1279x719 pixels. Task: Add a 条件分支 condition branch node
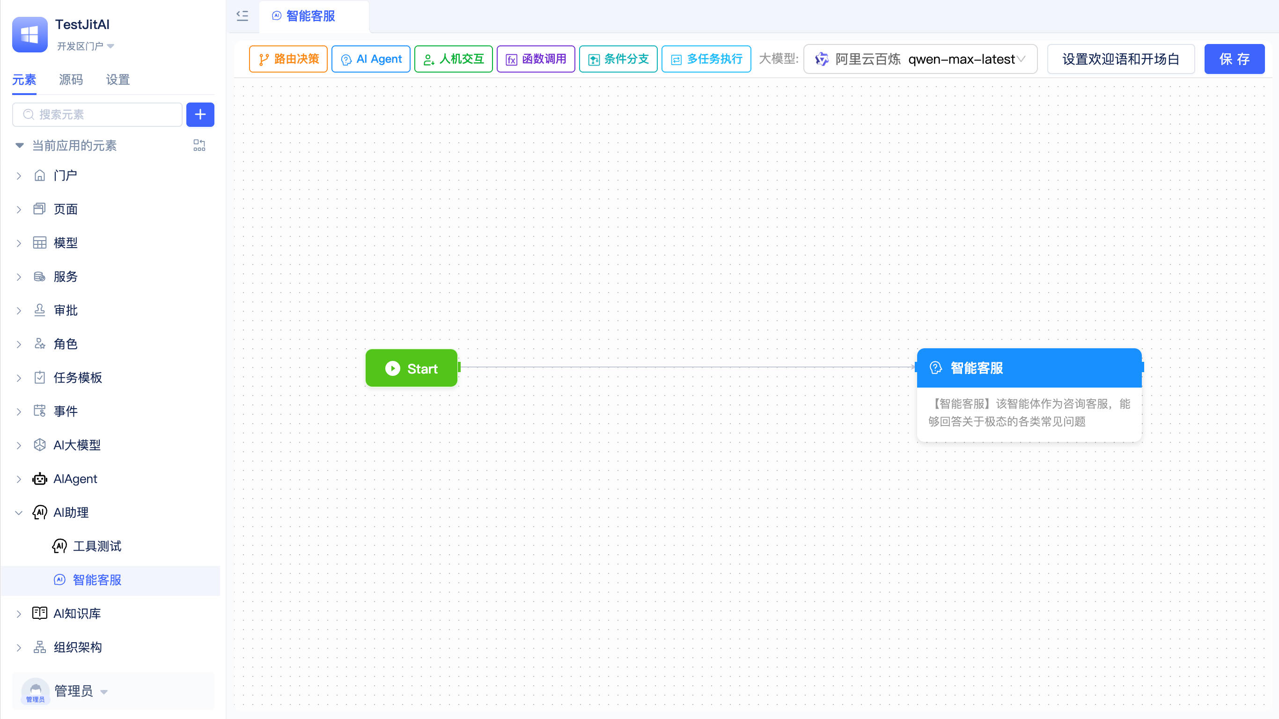tap(618, 59)
